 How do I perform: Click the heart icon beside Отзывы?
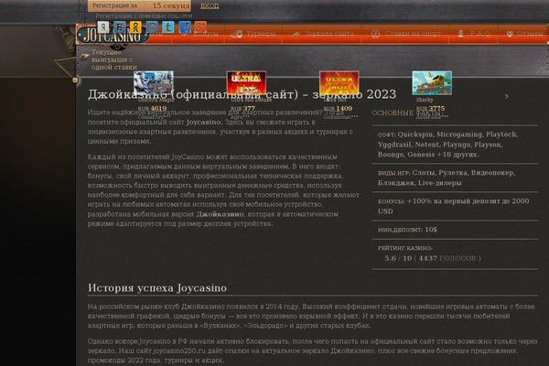510,34
